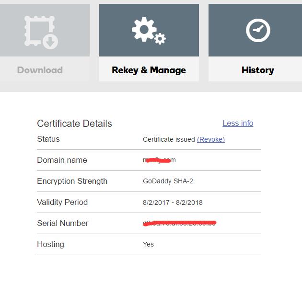Click the 'Serial Number' row label
The width and height of the screenshot is (302, 281).
coord(63,223)
